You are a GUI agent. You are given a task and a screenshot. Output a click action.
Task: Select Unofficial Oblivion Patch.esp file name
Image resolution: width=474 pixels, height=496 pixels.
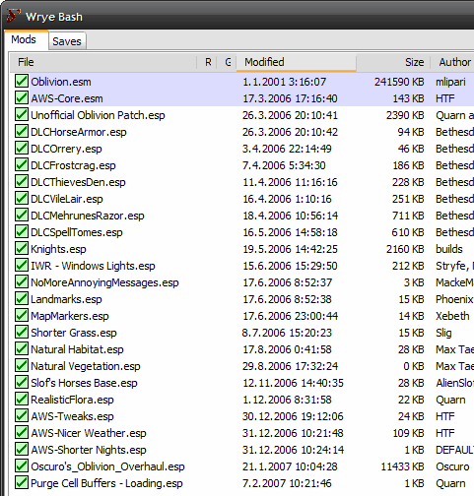pos(98,115)
